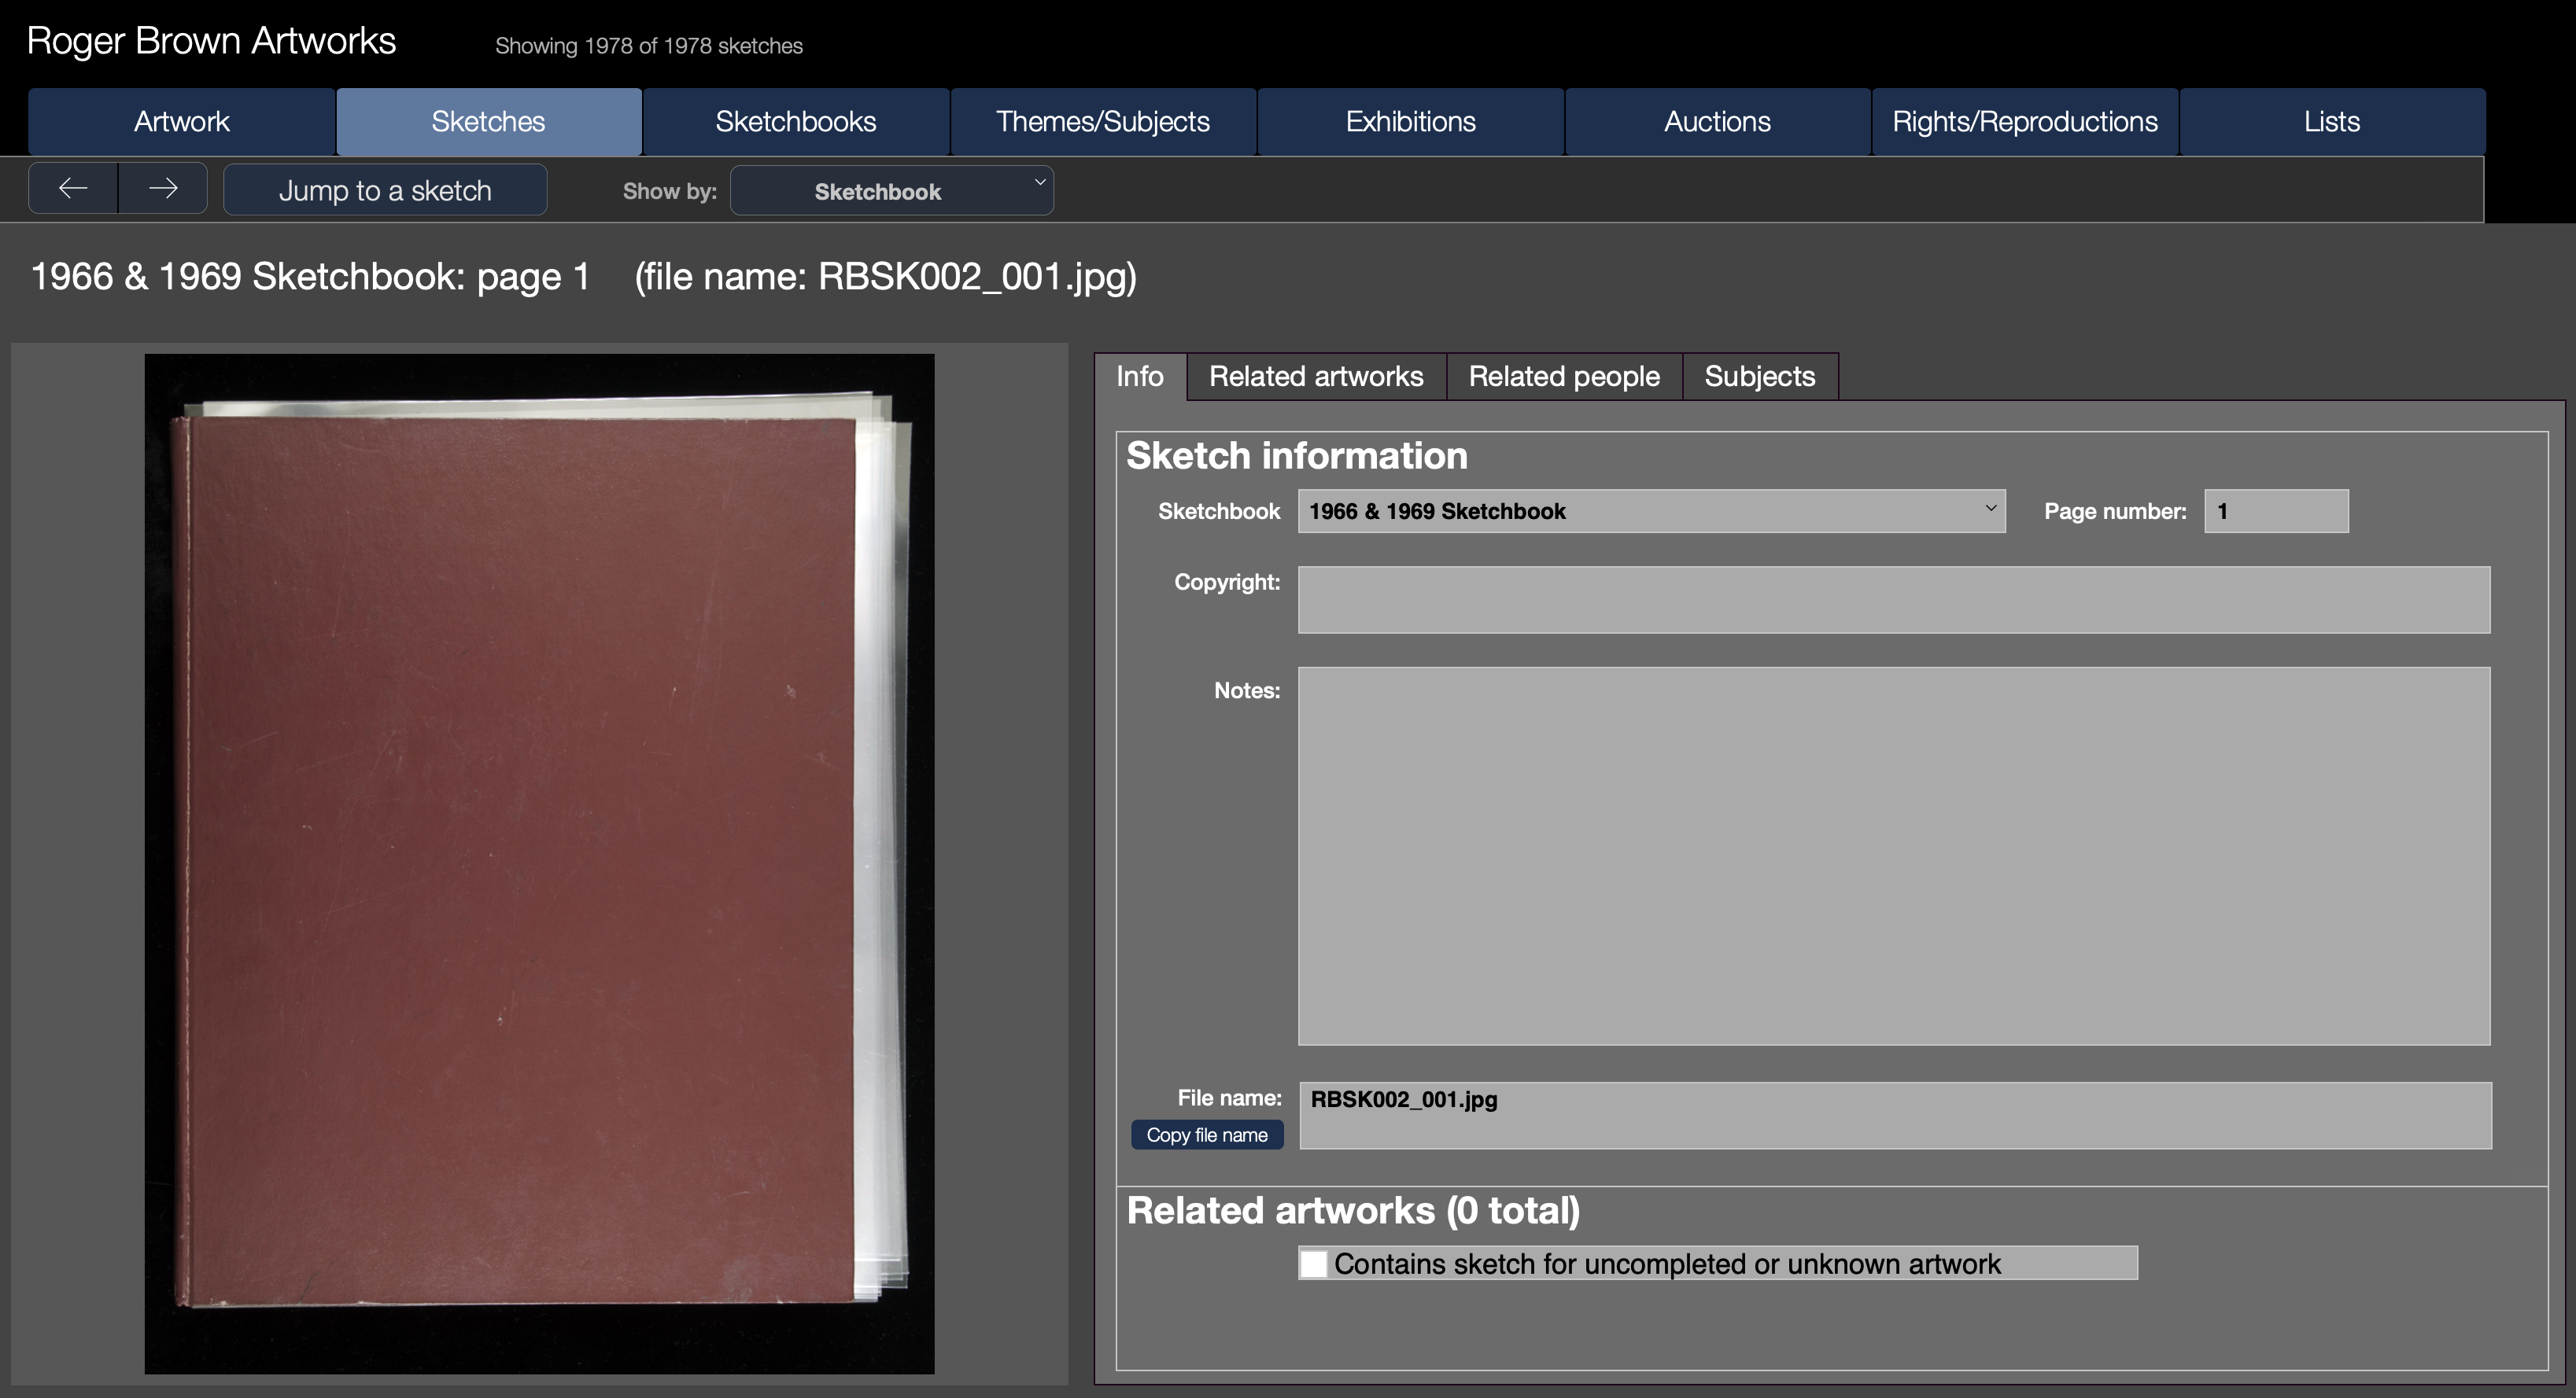This screenshot has height=1398, width=2576.
Task: Open Rights/Reproductions tab
Action: point(2025,122)
